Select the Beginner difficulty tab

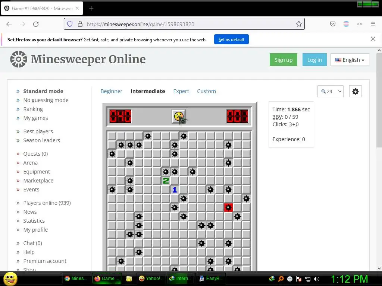(111, 91)
